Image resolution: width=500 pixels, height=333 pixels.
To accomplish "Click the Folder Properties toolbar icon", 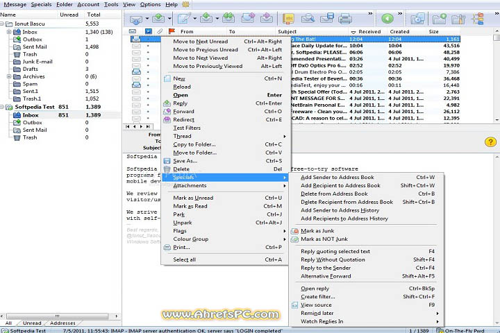I will click(458, 19).
